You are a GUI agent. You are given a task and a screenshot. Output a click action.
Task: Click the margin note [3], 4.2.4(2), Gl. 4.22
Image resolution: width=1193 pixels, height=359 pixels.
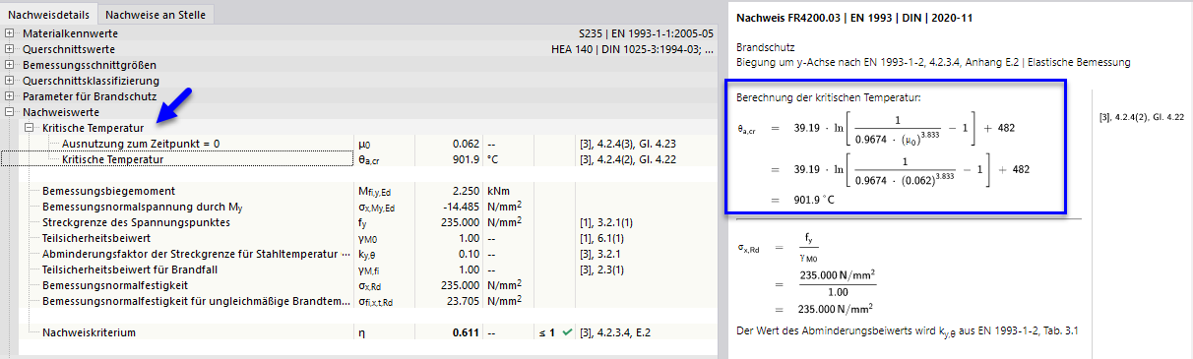click(x=1141, y=118)
